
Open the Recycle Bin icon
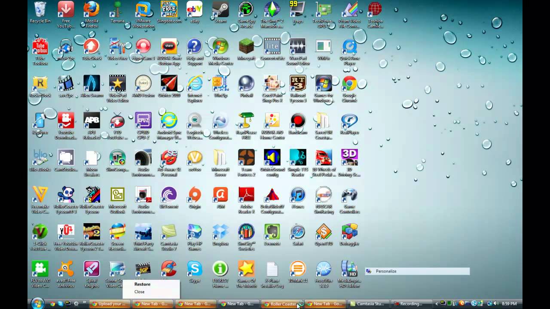(x=40, y=12)
